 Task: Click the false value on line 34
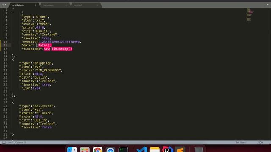[x=47, y=128]
